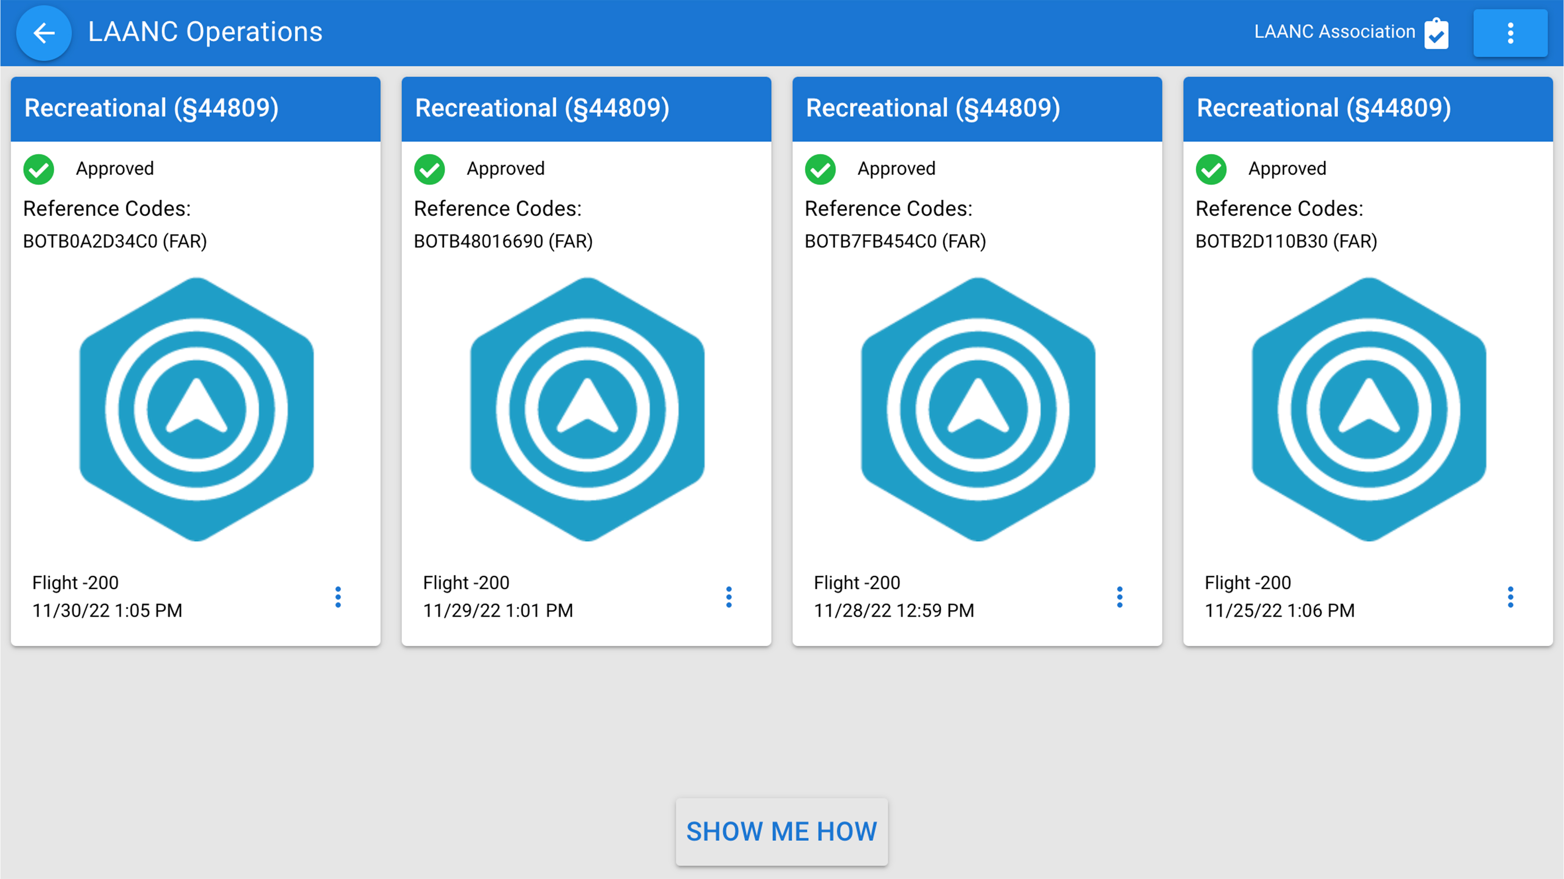Click the Approved status text on the BOTB0A2D34C0 card
1564x879 pixels.
click(115, 168)
